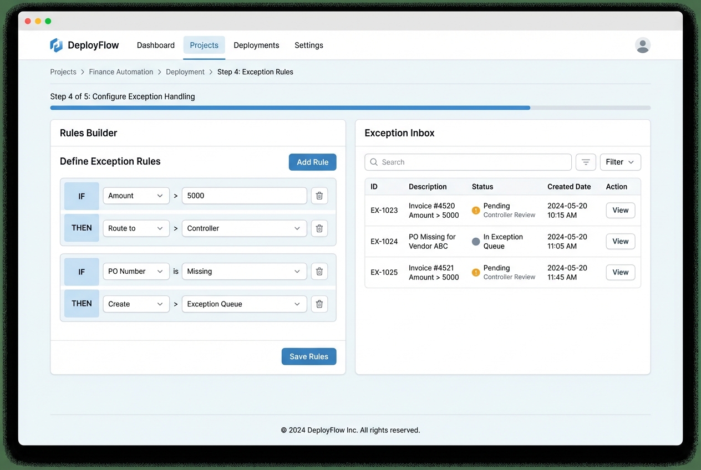Open the user profile avatar menu
Screen dimensions: 701x470
[x=642, y=45]
